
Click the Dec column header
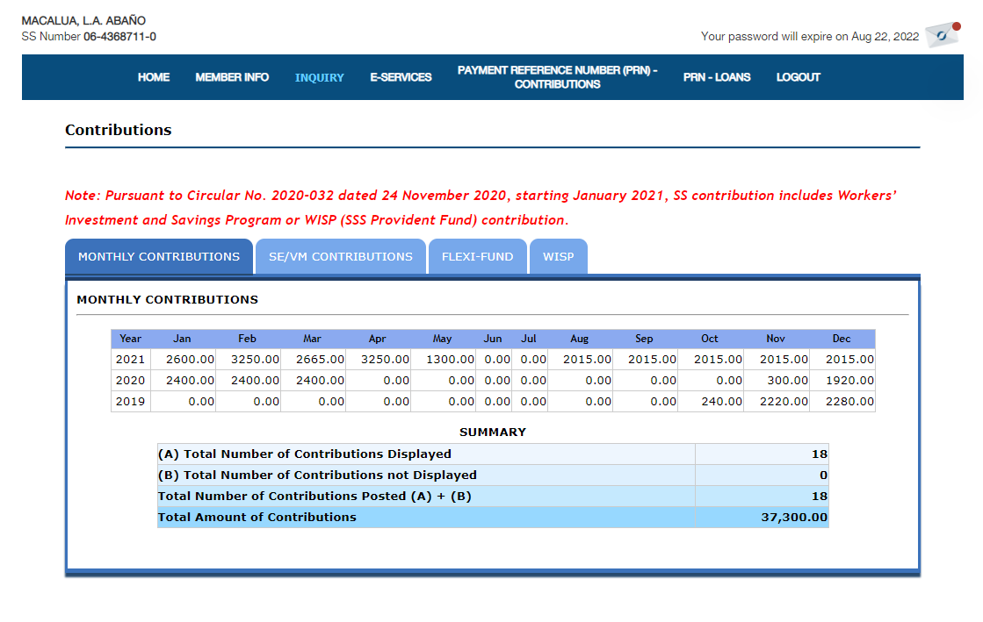coord(842,339)
